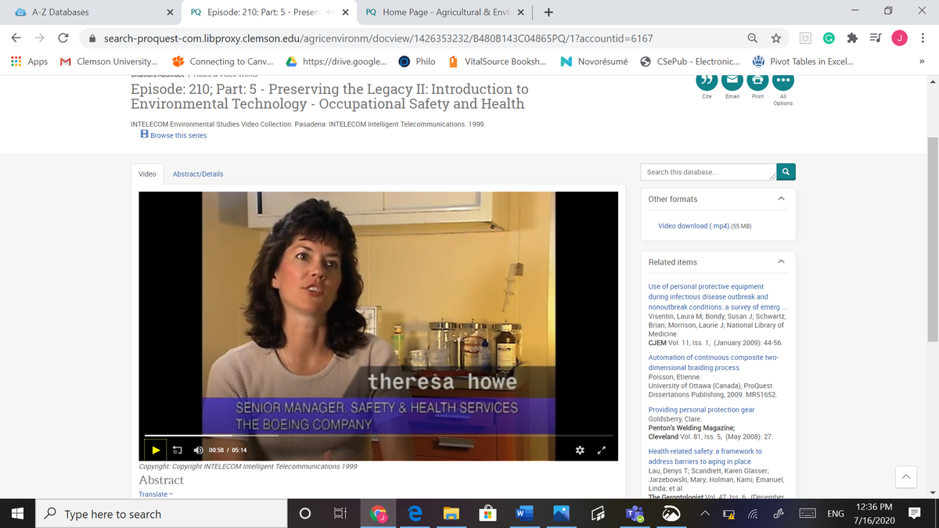Open Providing personal protection gear article

pos(701,410)
